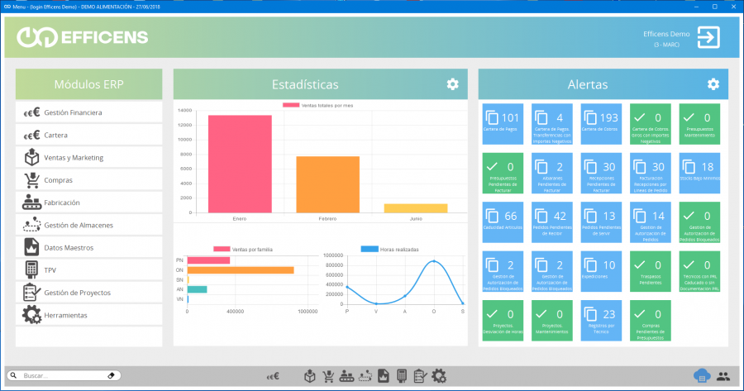Click the gear Herramientas icon in bottom toolbar
Viewport: 744px width, 391px height.
pos(439,376)
